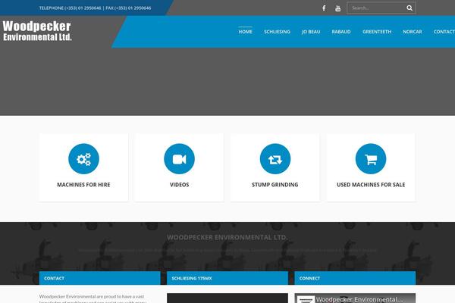This screenshot has height=303, width=455.
Task: Open the Contact menu item
Action: (x=444, y=32)
